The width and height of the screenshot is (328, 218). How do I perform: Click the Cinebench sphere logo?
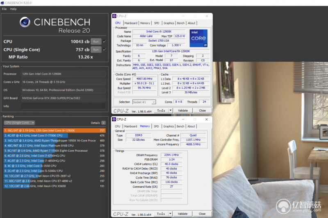pos(25,22)
